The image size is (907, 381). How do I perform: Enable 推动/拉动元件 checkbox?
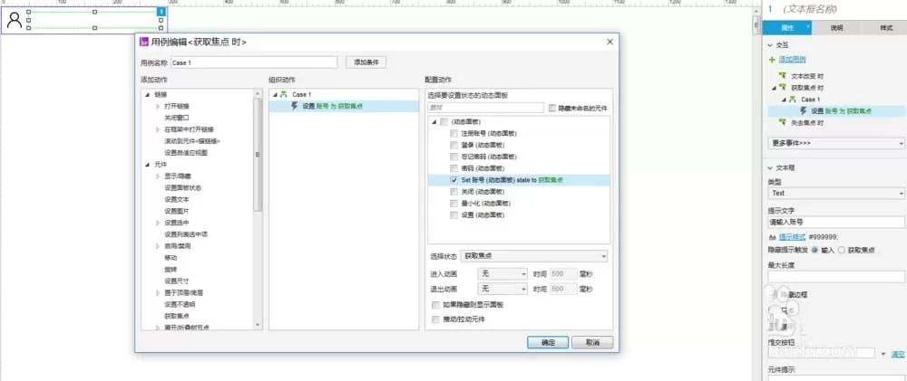435,319
